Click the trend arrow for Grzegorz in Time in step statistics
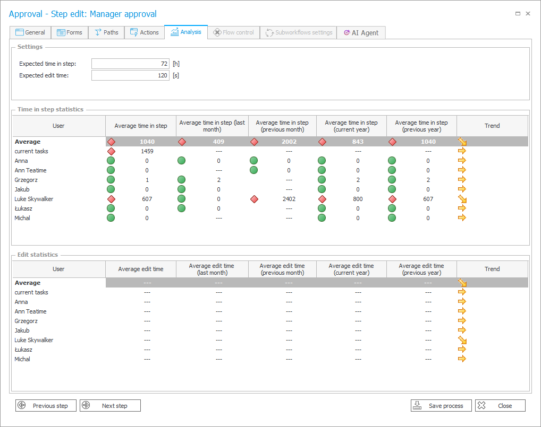541x427 pixels. click(462, 180)
